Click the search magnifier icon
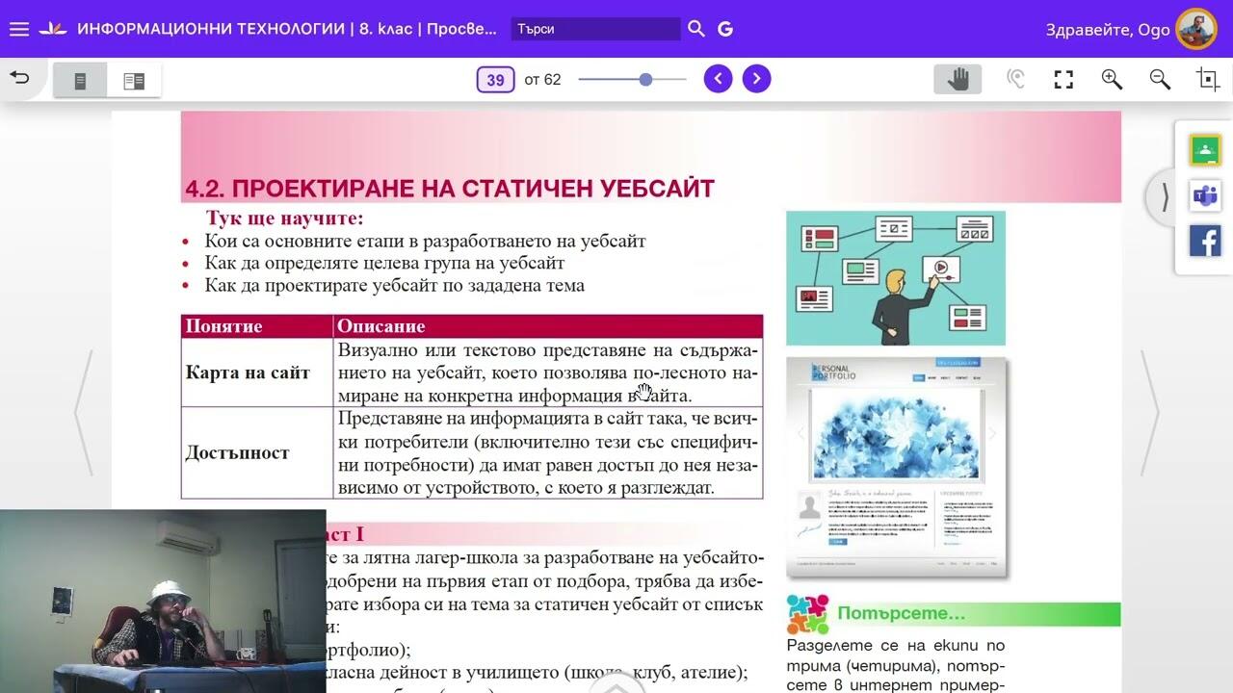 pyautogui.click(x=696, y=29)
